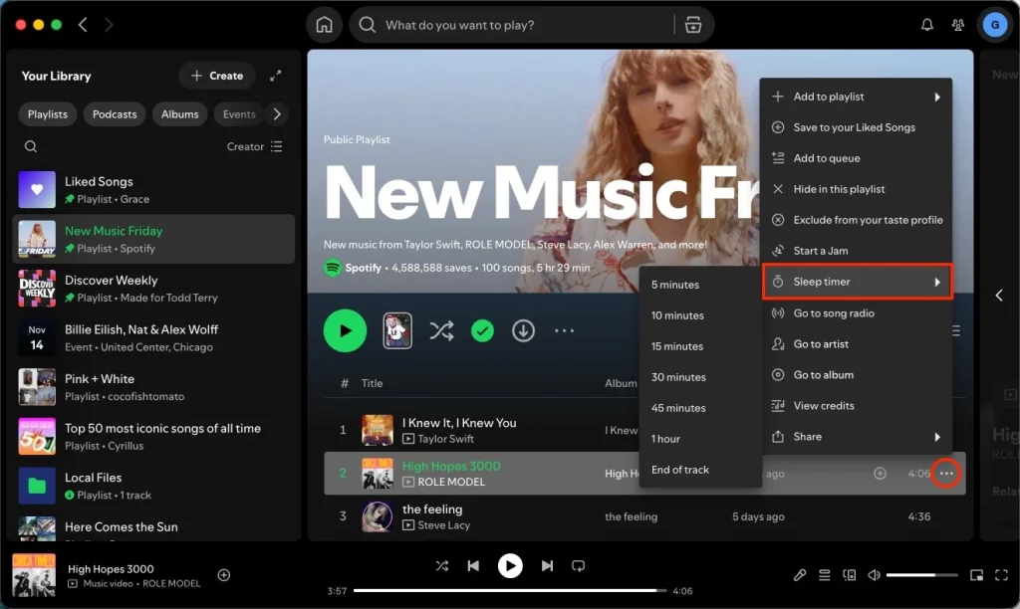Viewport: 1020px width, 609px height.
Task: Filter library by Podcasts chip
Action: (x=115, y=114)
